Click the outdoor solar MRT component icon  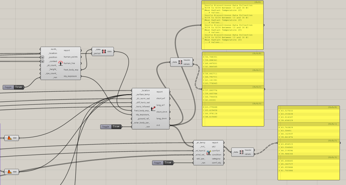click(x=153, y=109)
